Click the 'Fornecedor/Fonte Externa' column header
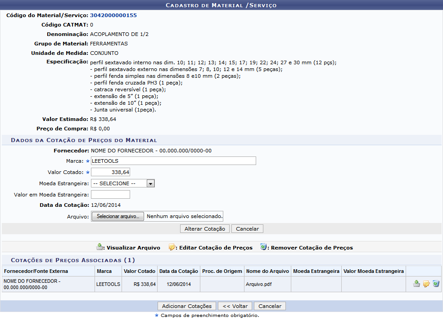The height and width of the screenshot is (321, 443). (x=36, y=271)
